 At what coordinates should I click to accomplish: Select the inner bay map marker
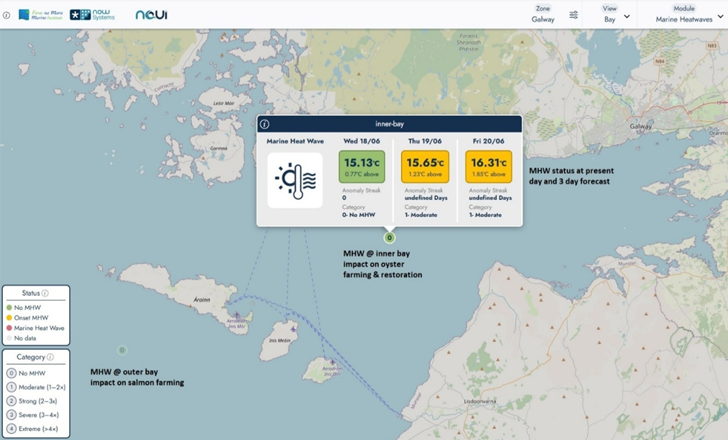(389, 237)
